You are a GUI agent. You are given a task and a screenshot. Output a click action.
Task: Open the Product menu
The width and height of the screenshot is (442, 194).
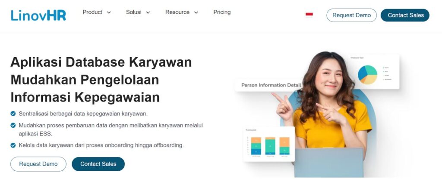coord(92,12)
